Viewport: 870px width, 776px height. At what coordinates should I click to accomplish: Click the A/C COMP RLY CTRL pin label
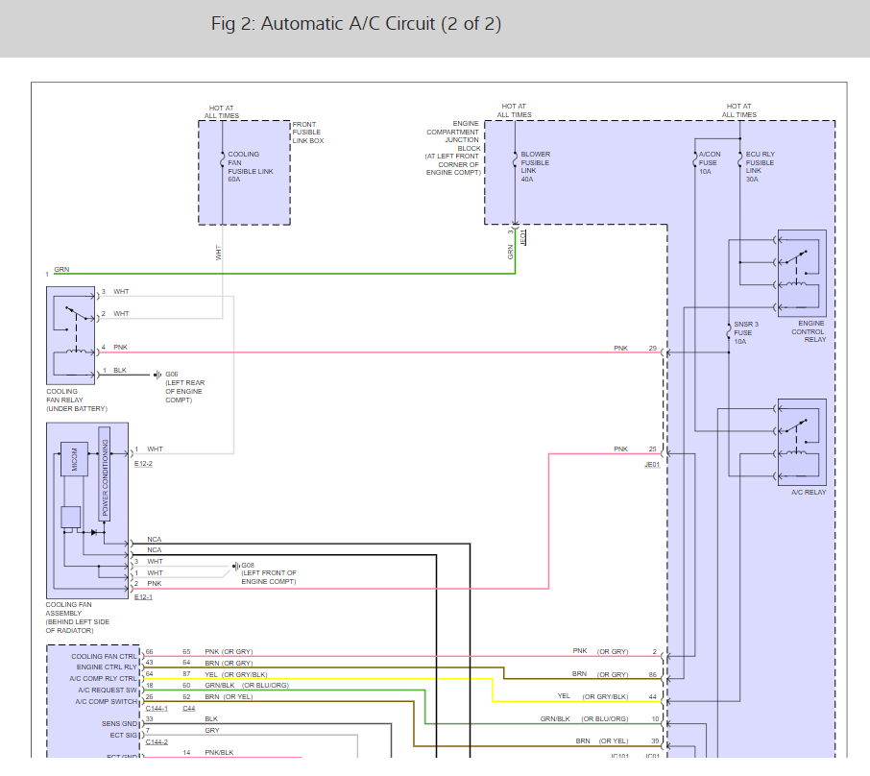104,678
